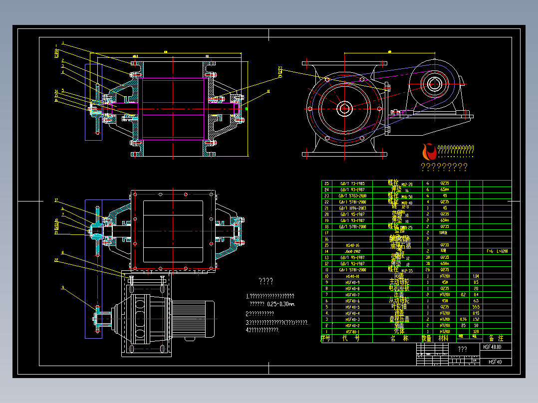Click the weight value 0.95 in row 4
Viewport: 538px width, 403px height.
click(x=476, y=314)
